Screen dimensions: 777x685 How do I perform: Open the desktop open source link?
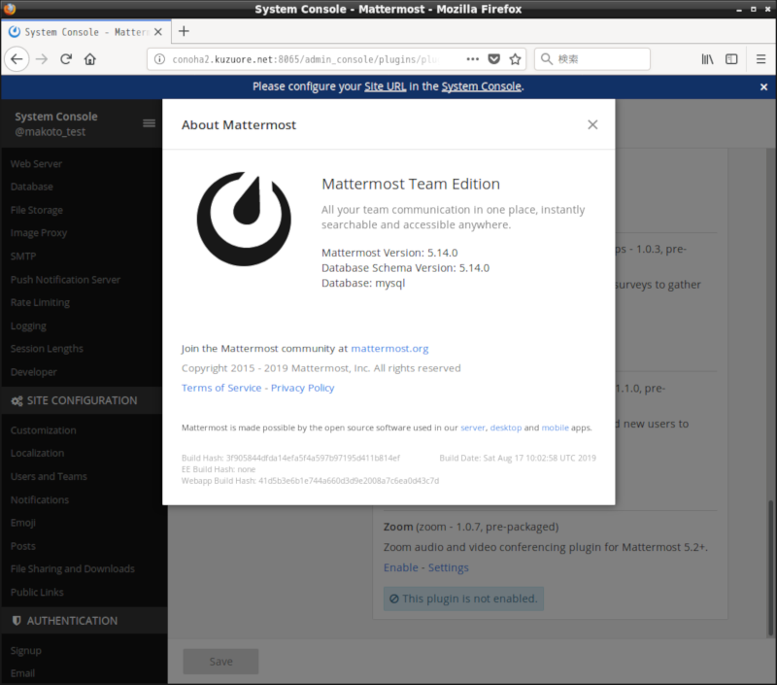(x=506, y=428)
